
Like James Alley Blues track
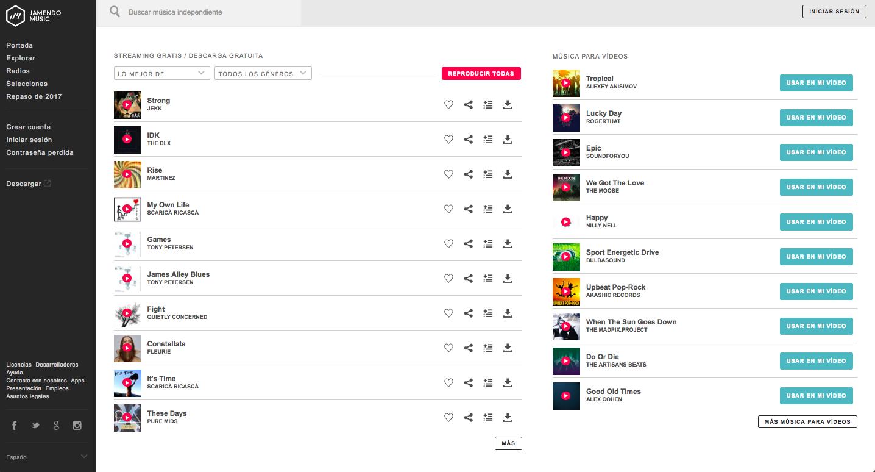click(x=448, y=279)
